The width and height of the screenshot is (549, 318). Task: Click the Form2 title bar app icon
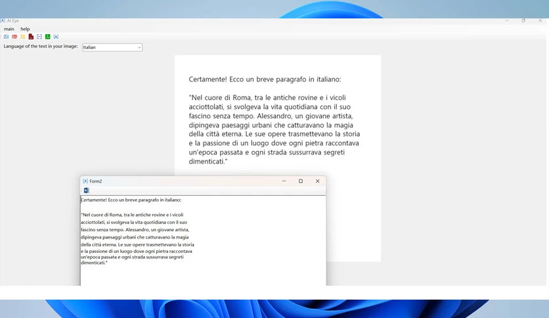point(85,181)
